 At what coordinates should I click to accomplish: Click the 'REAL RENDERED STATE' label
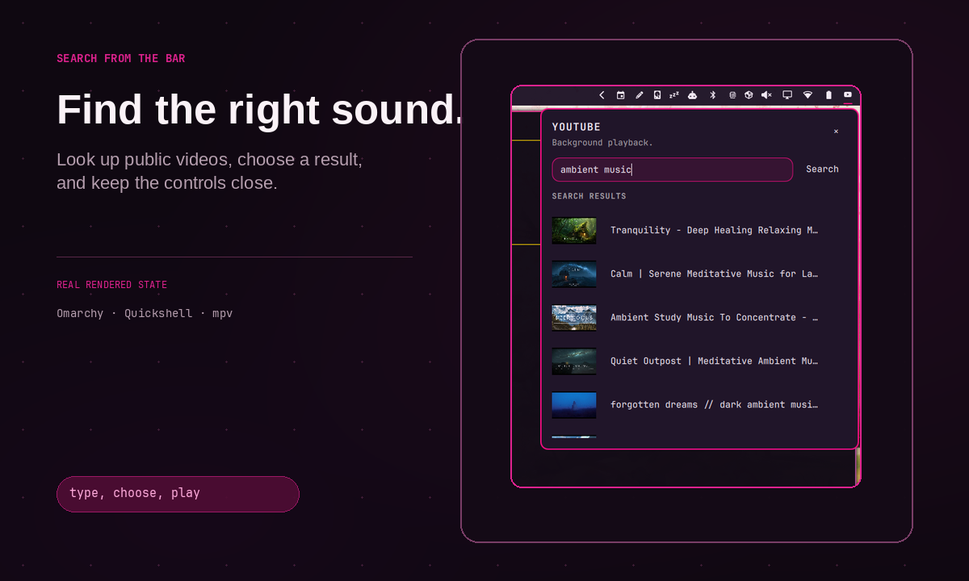pyautogui.click(x=112, y=285)
